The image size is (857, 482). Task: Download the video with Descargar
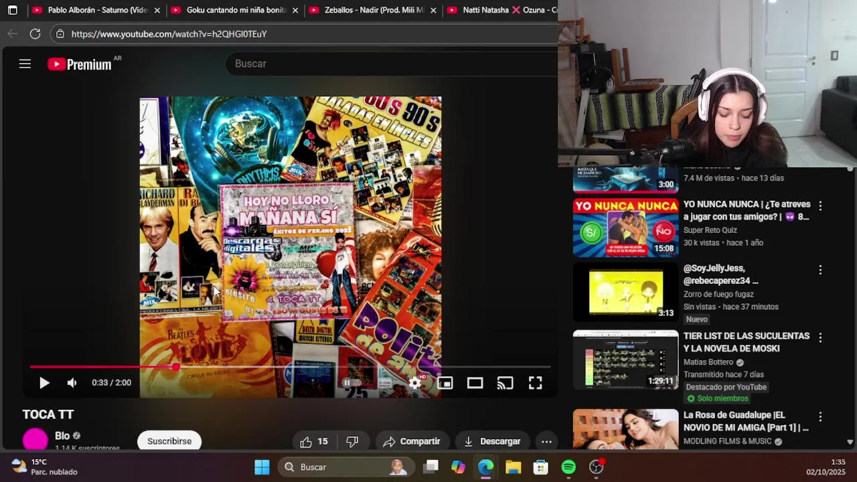(492, 441)
